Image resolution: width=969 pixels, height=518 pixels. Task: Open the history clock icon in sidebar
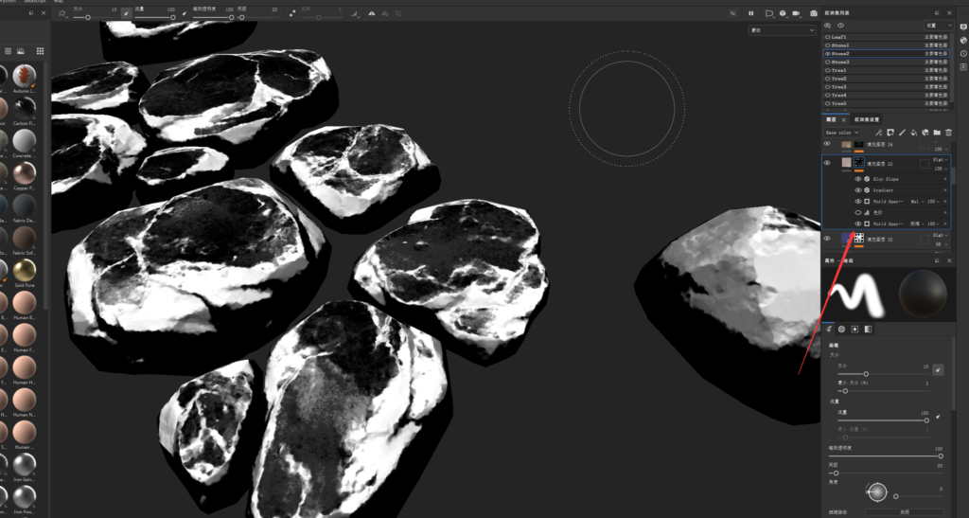(963, 54)
